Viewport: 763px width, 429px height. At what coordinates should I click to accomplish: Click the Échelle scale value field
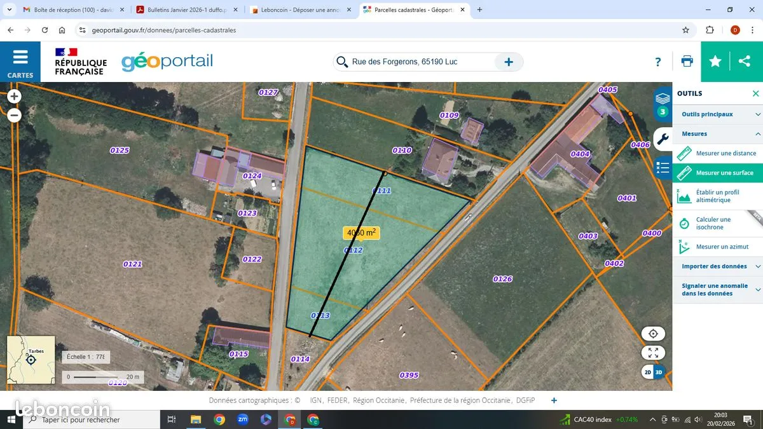point(86,357)
